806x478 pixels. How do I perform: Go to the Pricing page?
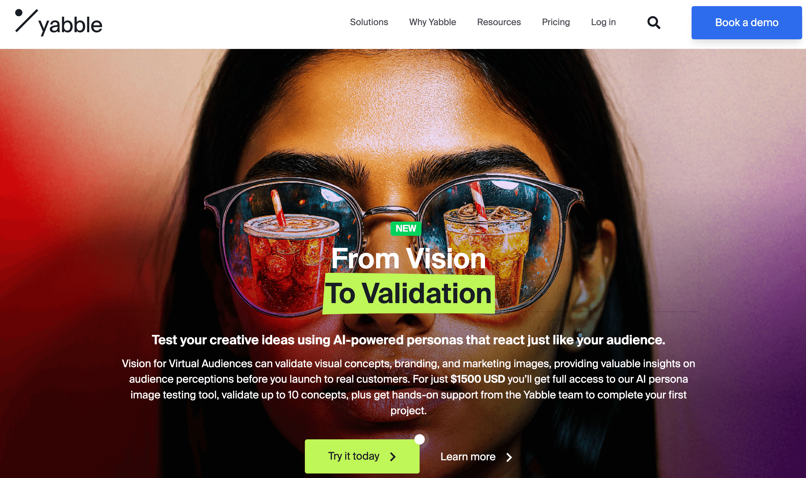pyautogui.click(x=556, y=22)
